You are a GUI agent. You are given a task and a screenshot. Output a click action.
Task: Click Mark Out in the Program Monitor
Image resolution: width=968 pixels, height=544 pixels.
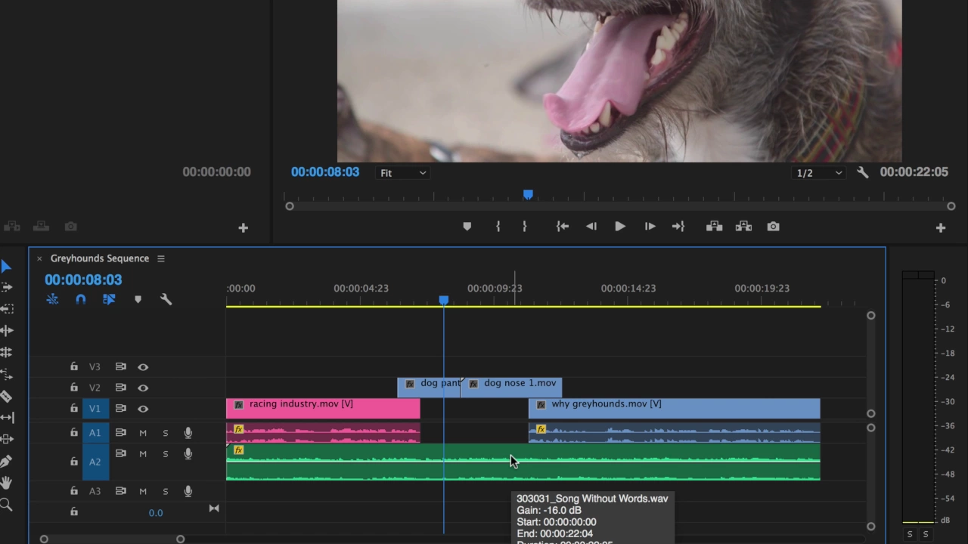click(x=524, y=227)
